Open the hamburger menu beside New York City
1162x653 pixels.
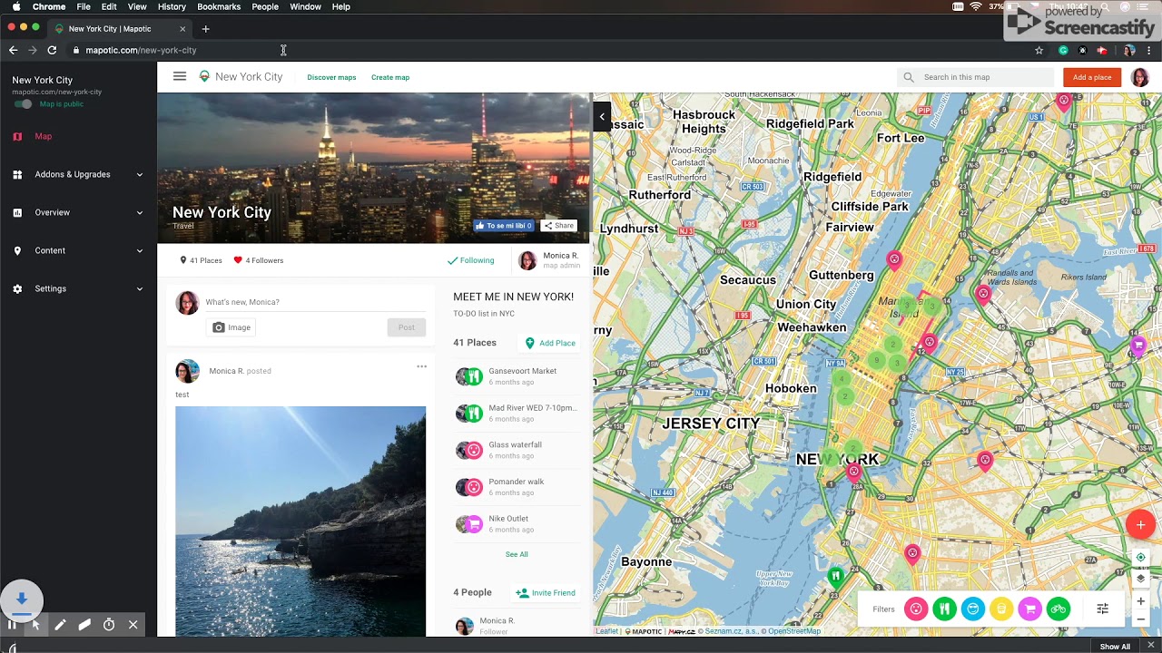coord(180,77)
